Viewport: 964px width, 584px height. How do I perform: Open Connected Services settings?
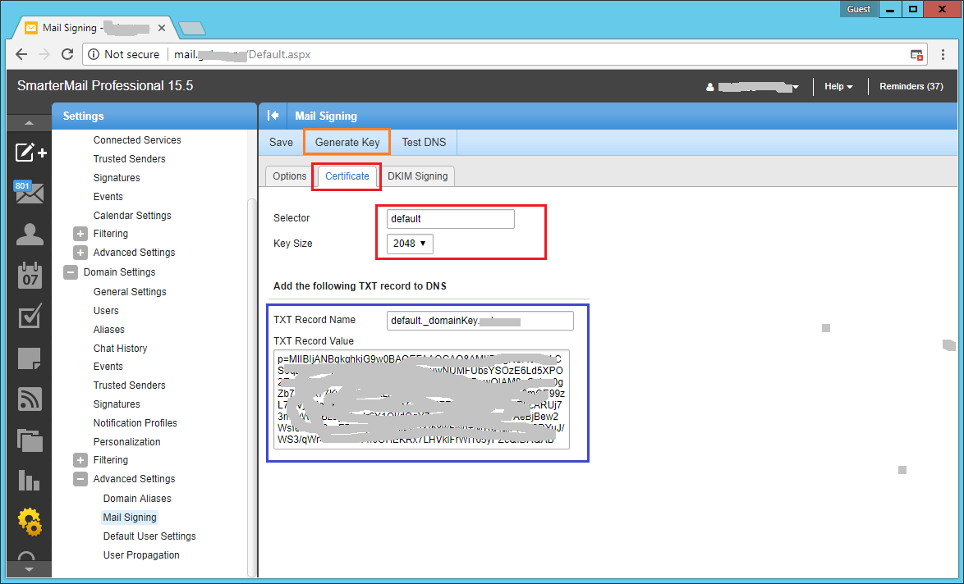[137, 140]
